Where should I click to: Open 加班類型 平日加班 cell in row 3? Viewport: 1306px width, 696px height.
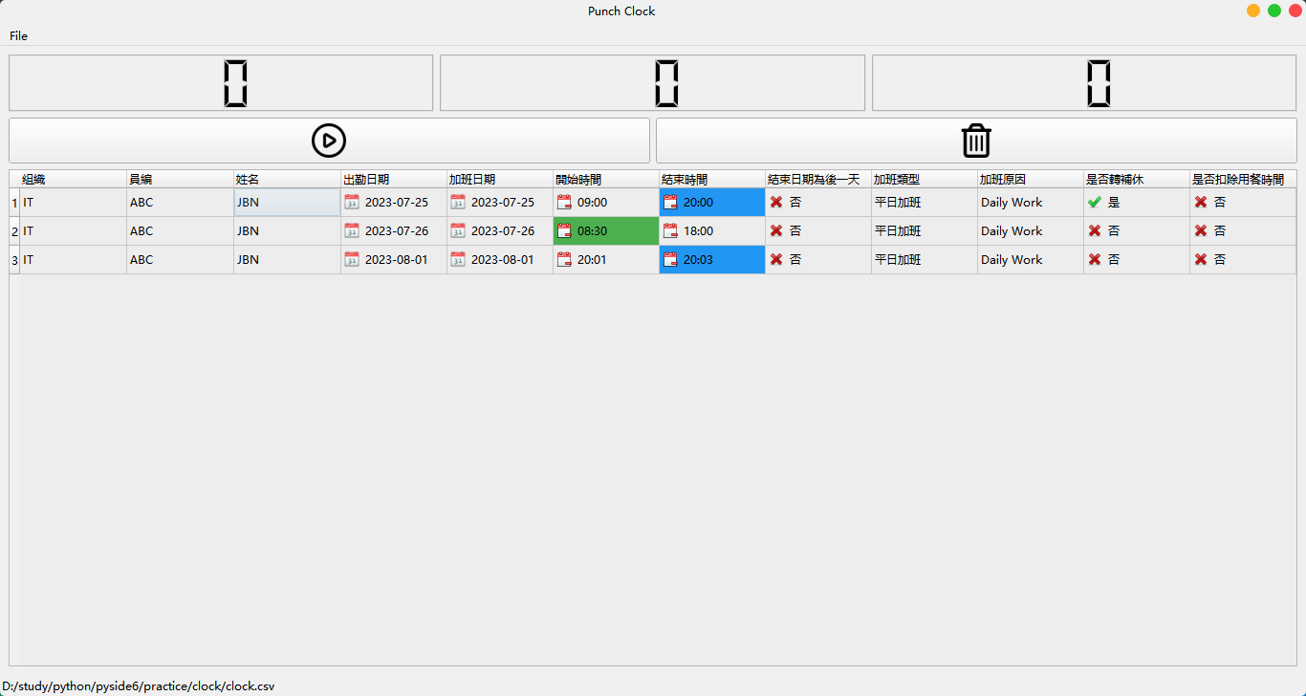(x=923, y=260)
